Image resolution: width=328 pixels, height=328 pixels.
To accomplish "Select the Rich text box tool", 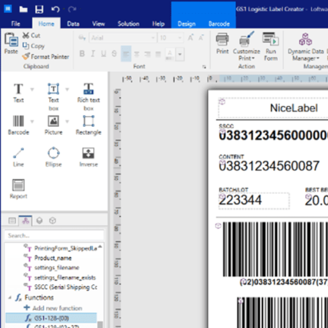I will click(89, 97).
